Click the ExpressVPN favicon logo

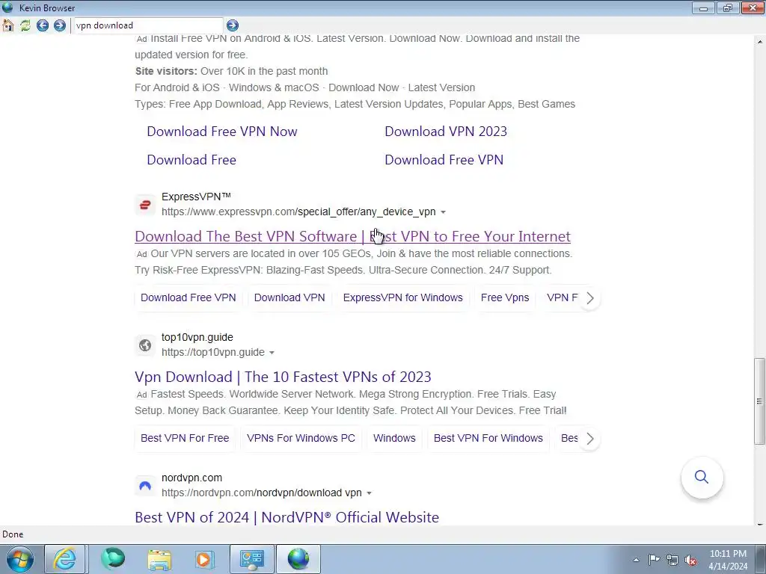click(145, 205)
